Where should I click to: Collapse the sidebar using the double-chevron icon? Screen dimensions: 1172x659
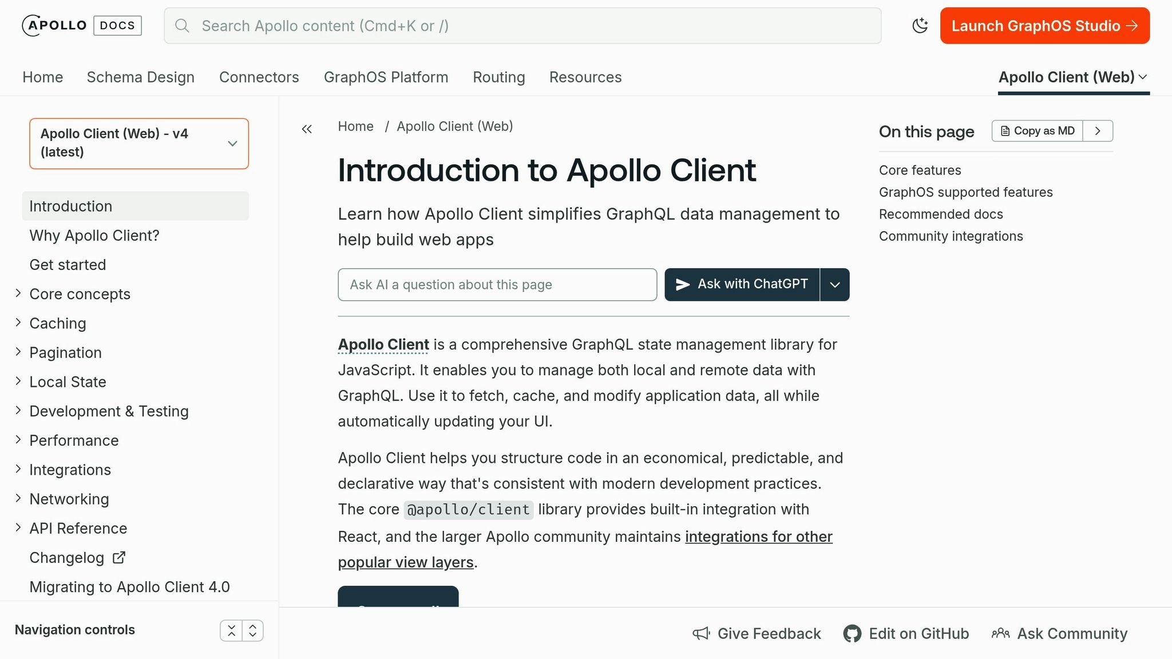click(x=307, y=129)
